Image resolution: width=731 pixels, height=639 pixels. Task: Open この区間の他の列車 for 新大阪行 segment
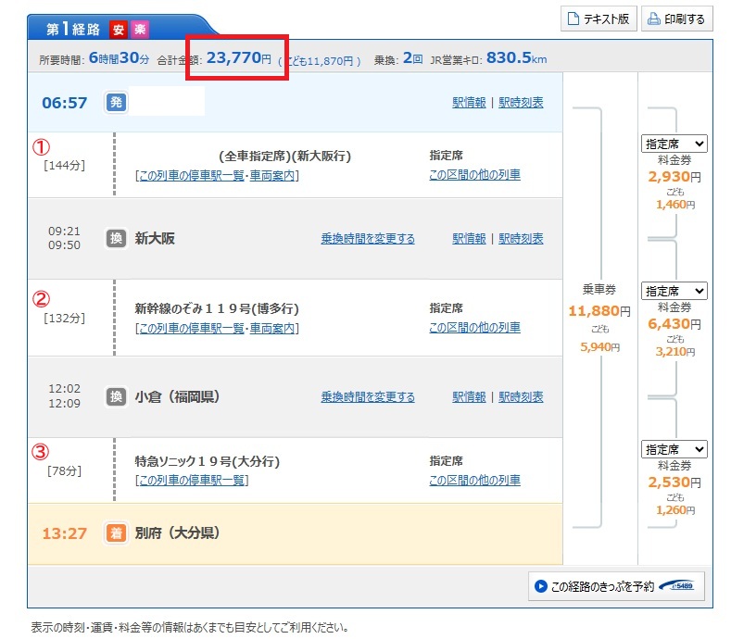pyautogui.click(x=474, y=174)
